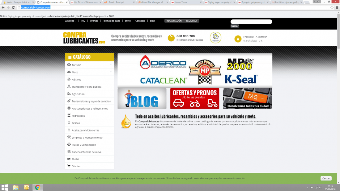Image resolution: width=340 pixels, height=191 pixels.
Task: Close the Compralubricantes active tab
Action: (x=66, y=2)
